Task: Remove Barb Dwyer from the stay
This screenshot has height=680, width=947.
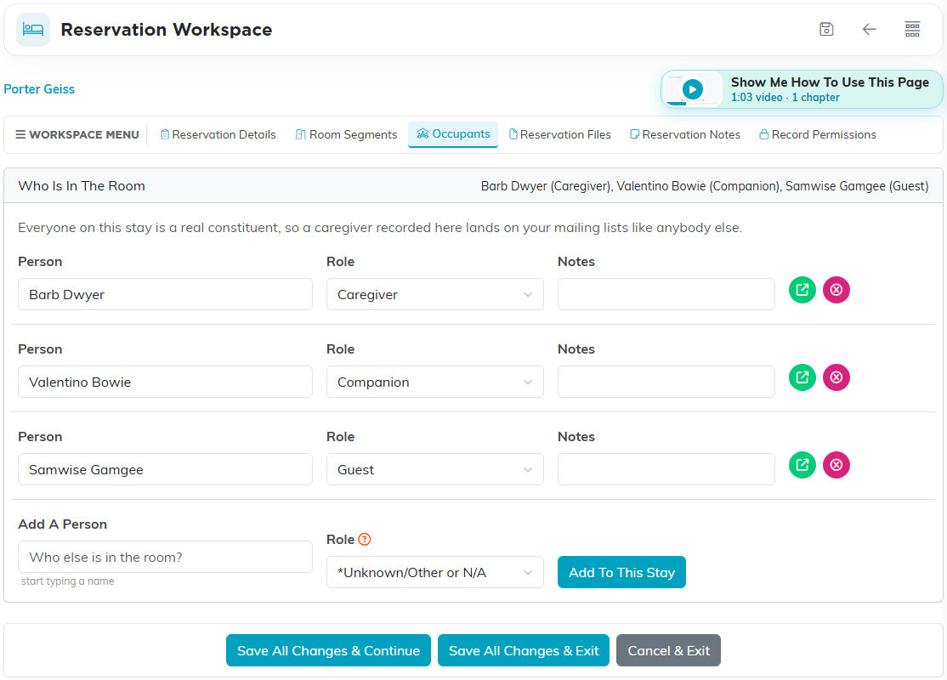Action: tap(836, 290)
